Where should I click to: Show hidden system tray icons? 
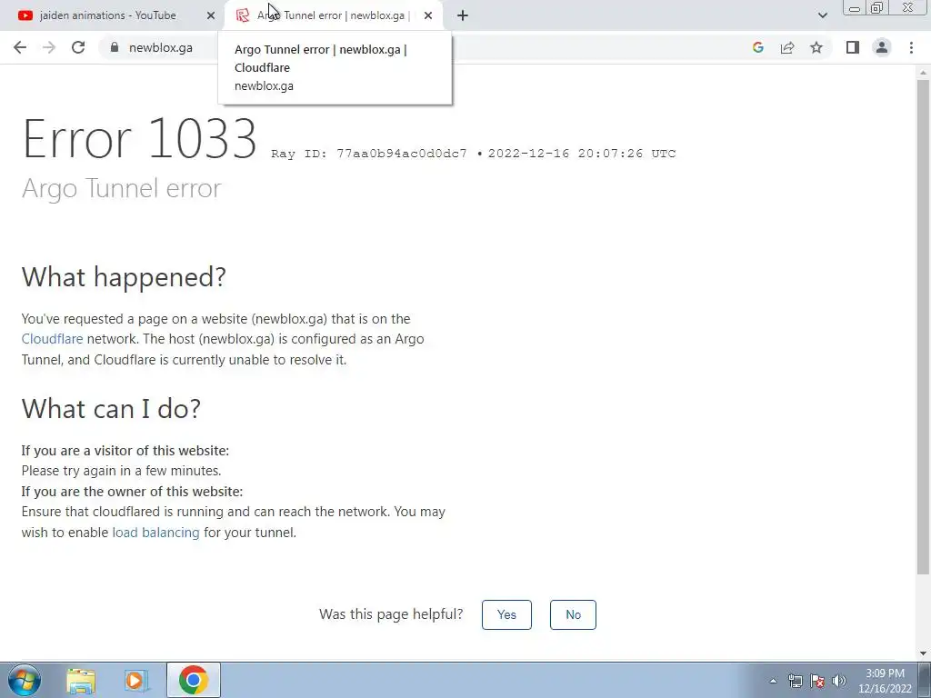point(773,681)
